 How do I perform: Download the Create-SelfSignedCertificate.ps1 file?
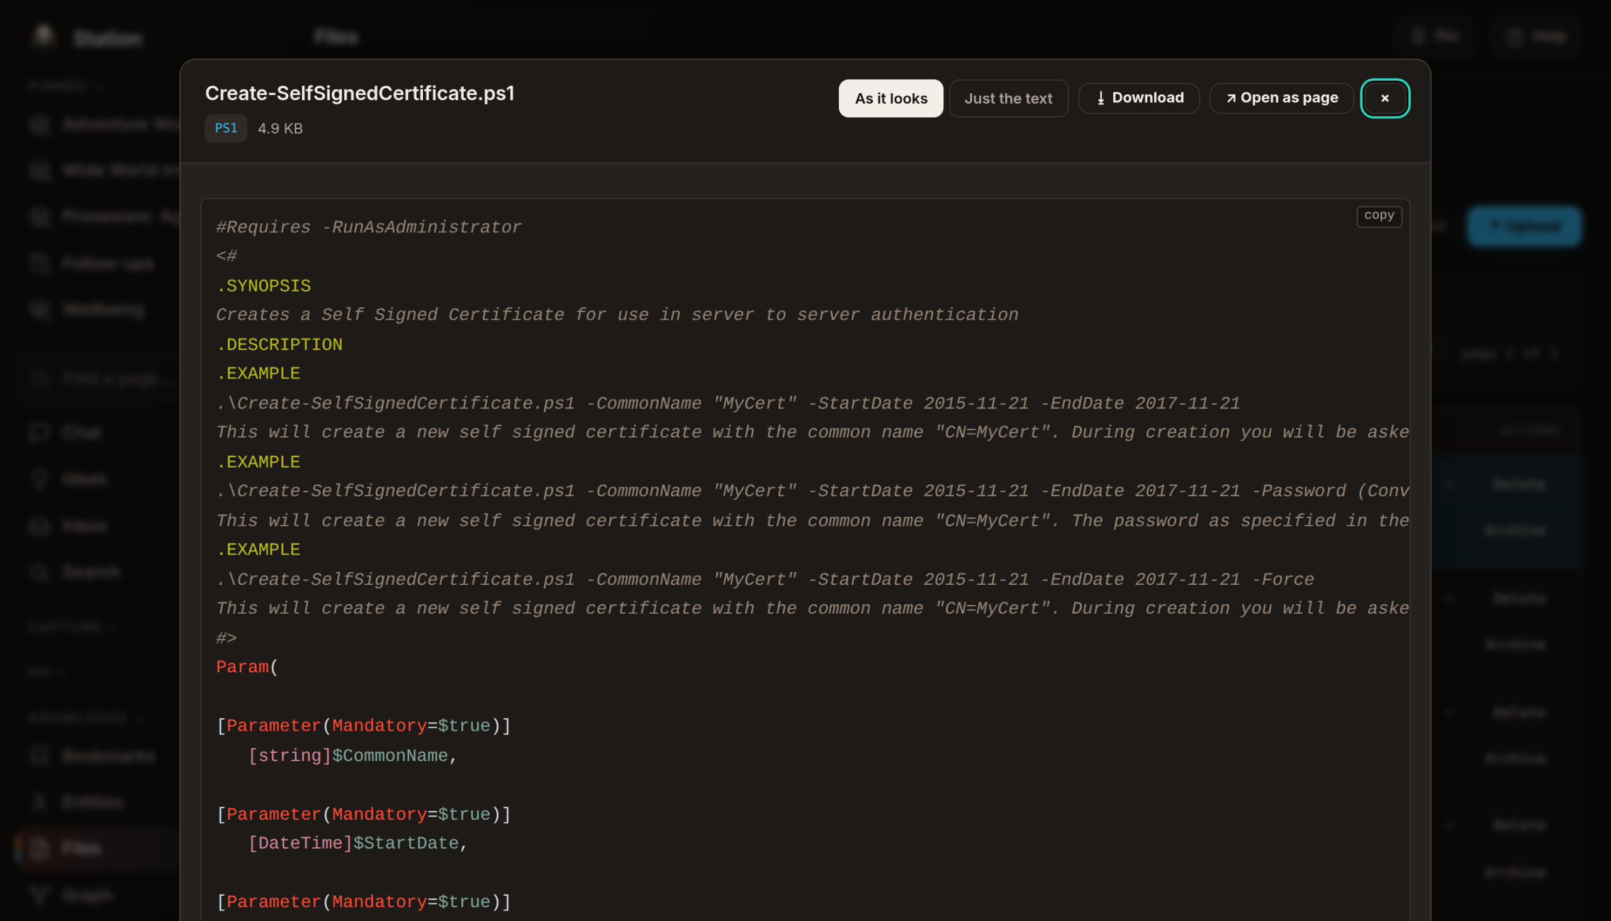pos(1138,98)
